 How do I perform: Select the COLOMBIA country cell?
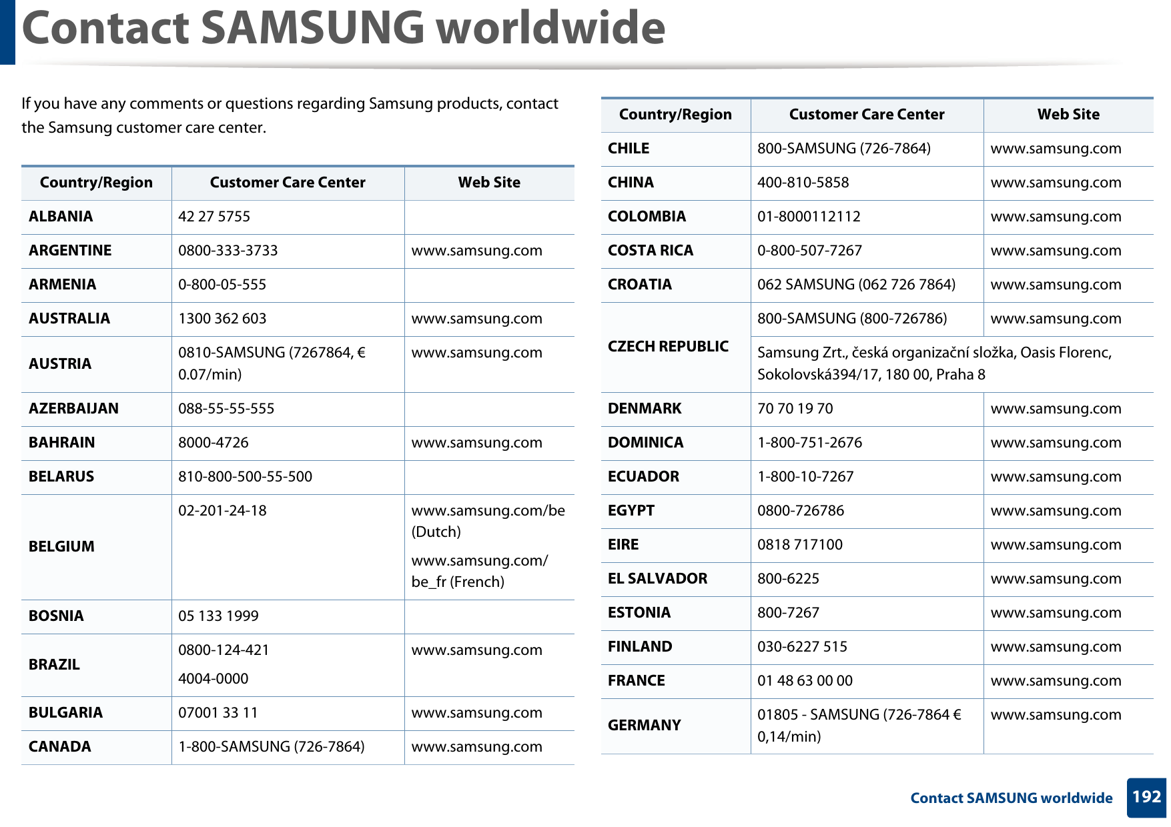click(x=675, y=217)
